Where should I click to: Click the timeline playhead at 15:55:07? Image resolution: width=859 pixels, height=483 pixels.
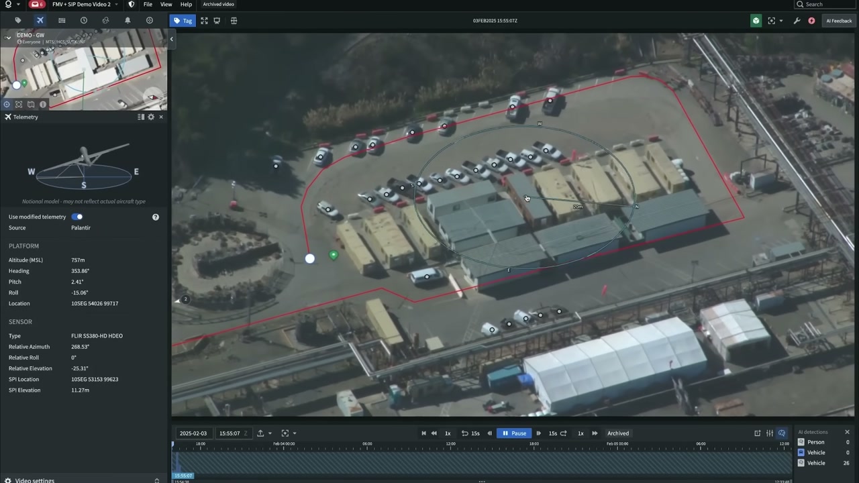click(183, 475)
